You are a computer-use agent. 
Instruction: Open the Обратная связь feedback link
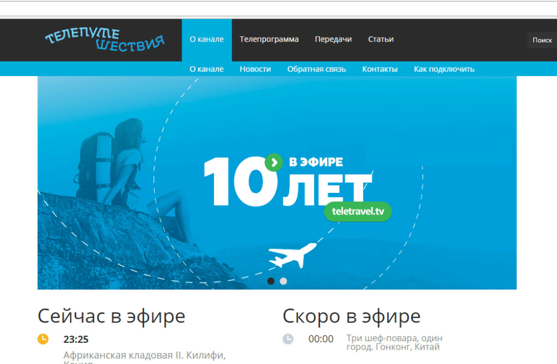pyautogui.click(x=316, y=69)
